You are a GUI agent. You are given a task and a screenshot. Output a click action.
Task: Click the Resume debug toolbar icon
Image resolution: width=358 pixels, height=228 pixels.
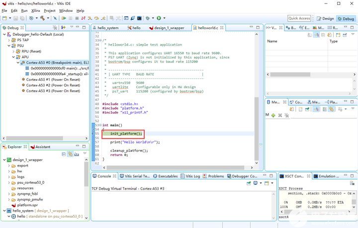click(63, 18)
